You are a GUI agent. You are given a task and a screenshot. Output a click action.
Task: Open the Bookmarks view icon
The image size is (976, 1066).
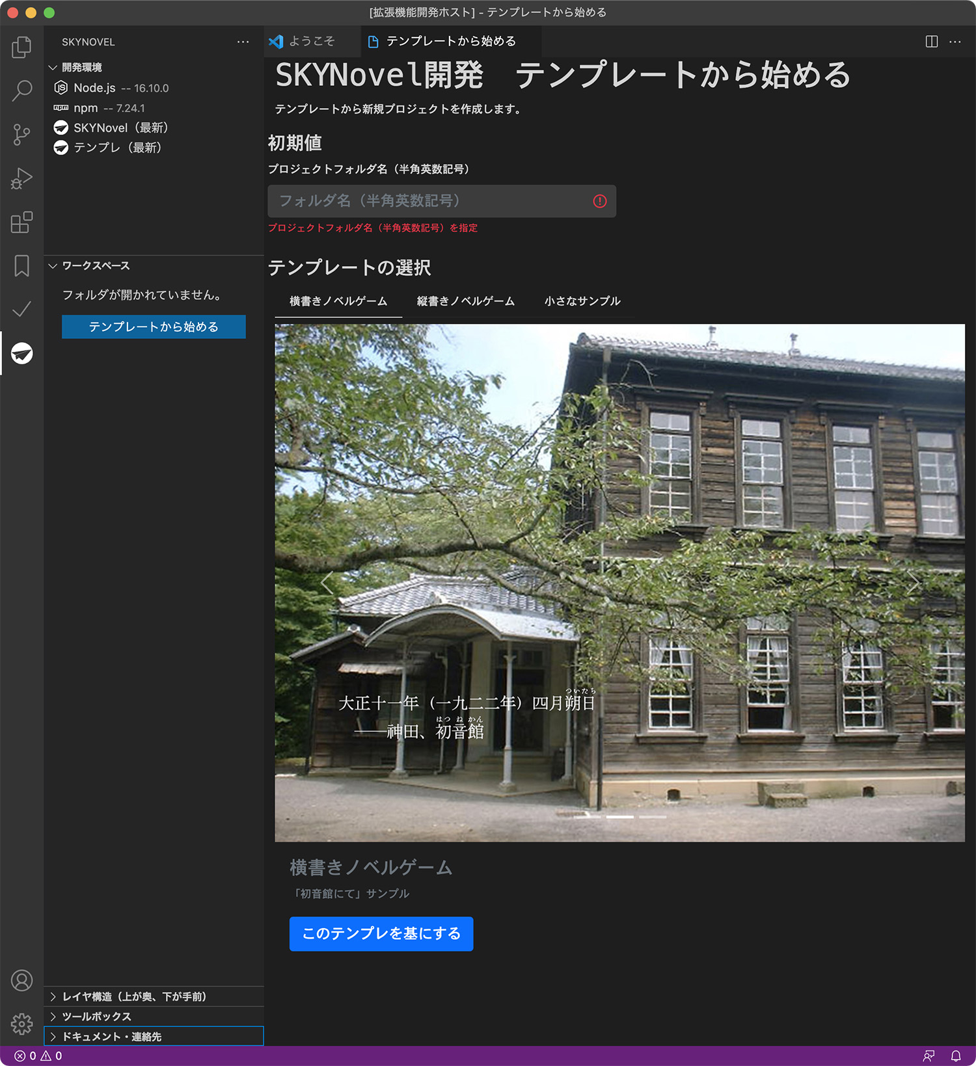click(21, 265)
